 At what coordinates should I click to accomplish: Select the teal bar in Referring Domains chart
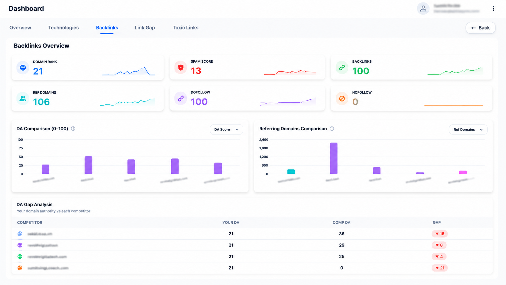click(291, 172)
